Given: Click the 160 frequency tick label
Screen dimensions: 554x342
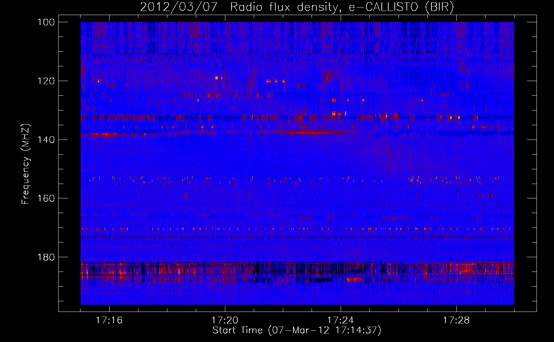Looking at the screenshot, I should [x=46, y=198].
